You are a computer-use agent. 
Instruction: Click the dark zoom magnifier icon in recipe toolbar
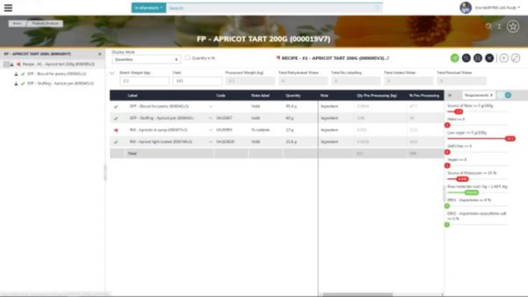point(466,58)
